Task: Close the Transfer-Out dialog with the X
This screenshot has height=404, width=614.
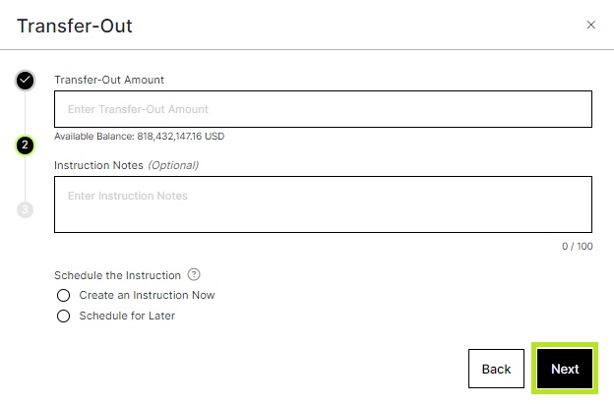Action: tap(591, 25)
